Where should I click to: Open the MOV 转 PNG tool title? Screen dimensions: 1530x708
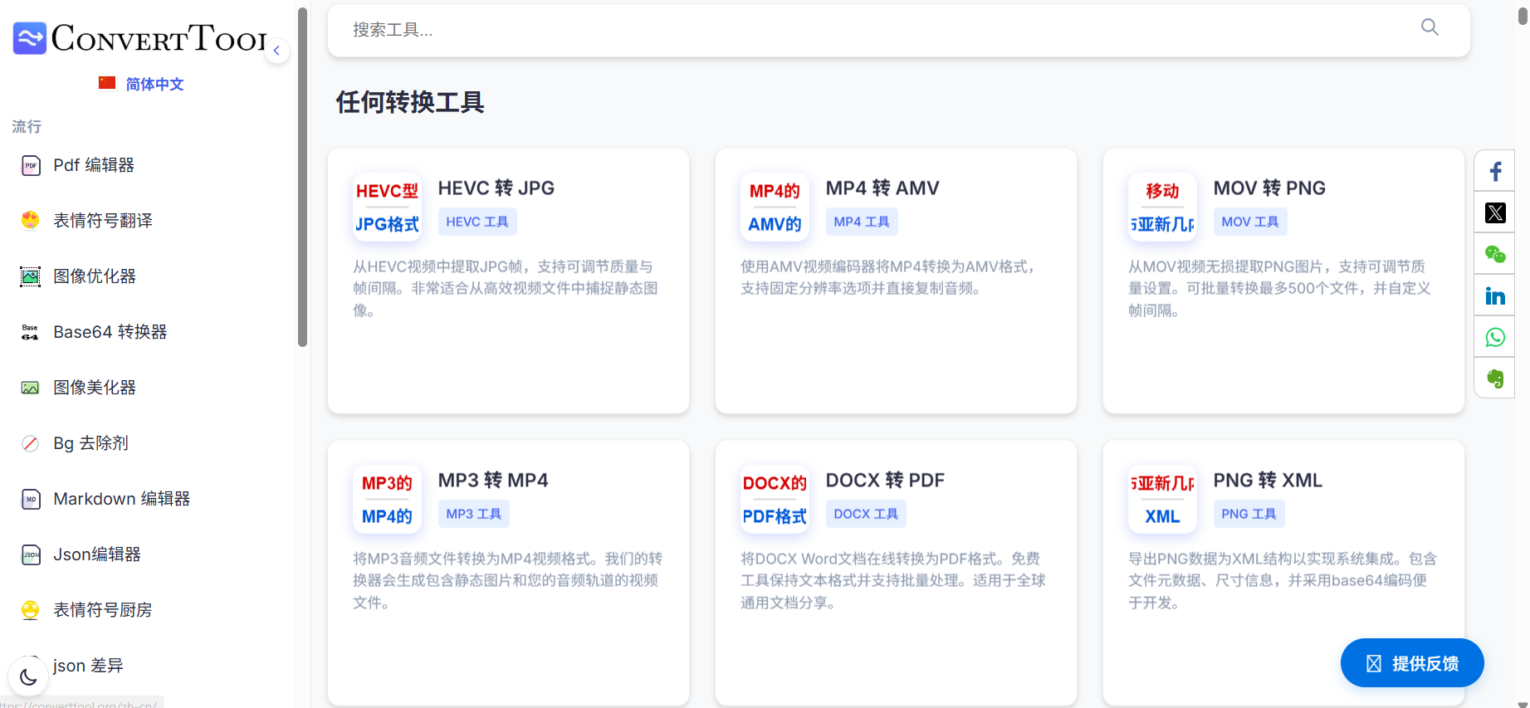click(x=1269, y=188)
